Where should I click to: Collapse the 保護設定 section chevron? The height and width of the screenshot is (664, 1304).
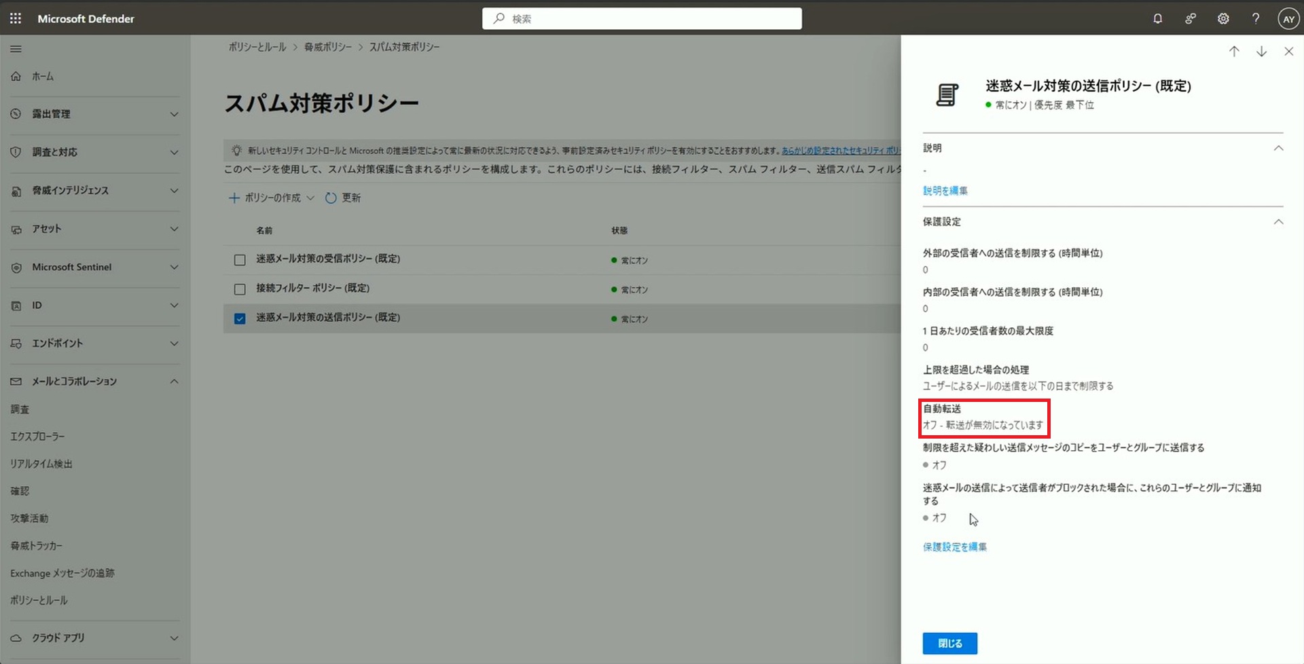[1278, 222]
